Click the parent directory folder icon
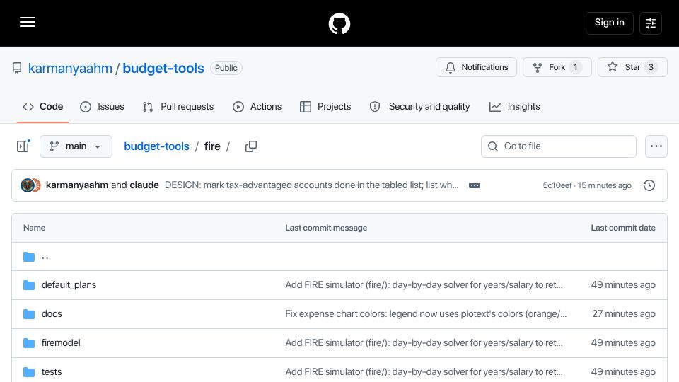This screenshot has width=679, height=382. coord(29,257)
